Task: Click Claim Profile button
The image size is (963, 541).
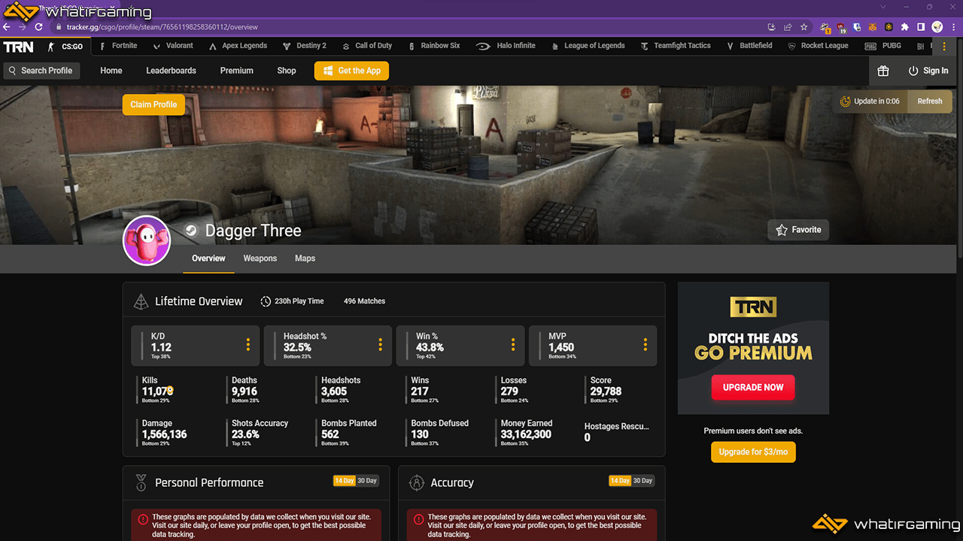Action: [153, 104]
